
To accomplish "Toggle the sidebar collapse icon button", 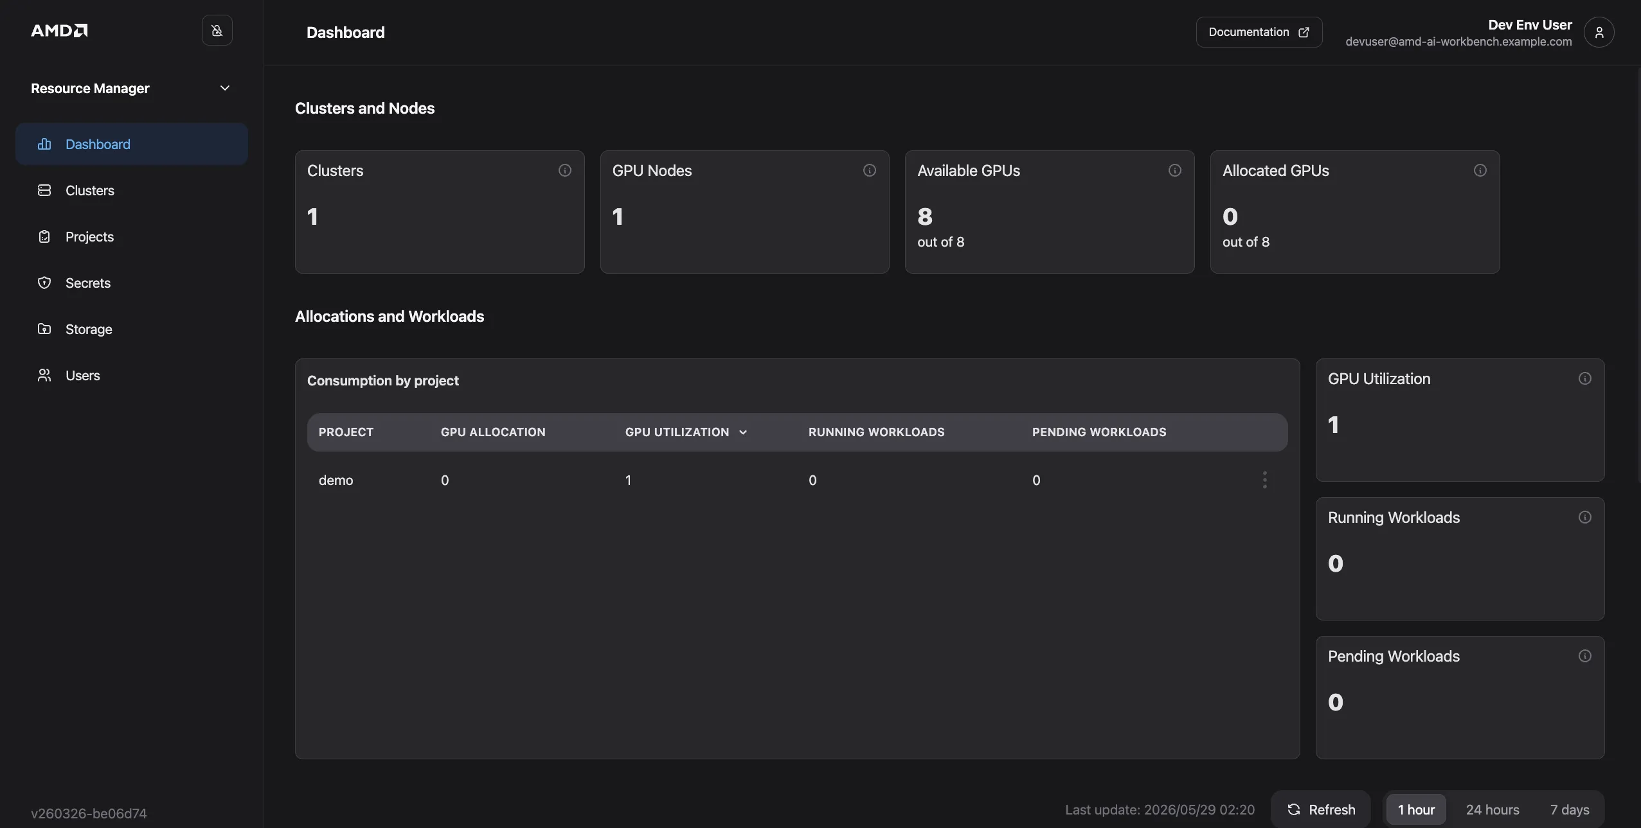I will pyautogui.click(x=217, y=30).
